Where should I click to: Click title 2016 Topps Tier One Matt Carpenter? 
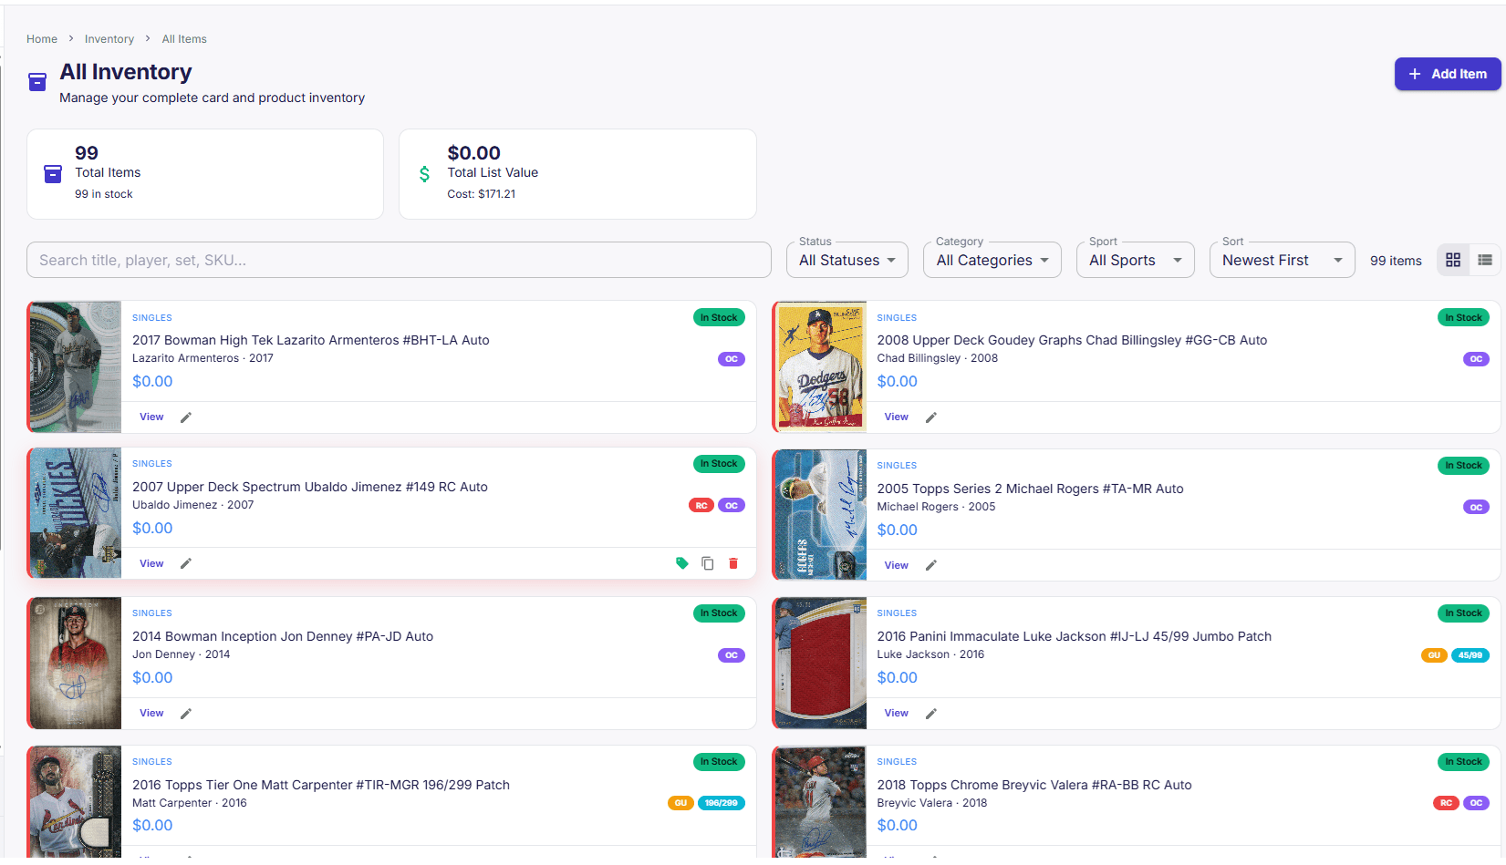[321, 785]
